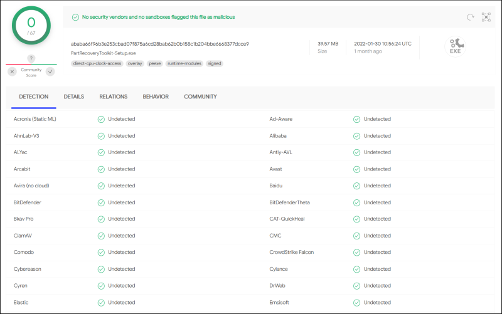This screenshot has height=314, width=502.
Task: Open the RELATIONS tab
Action: pos(114,97)
